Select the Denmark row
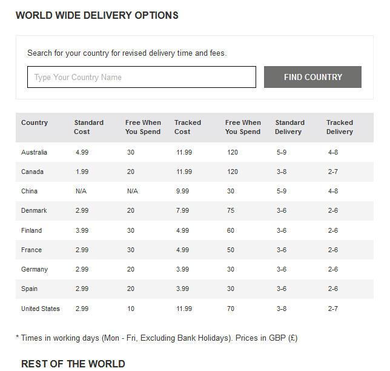The width and height of the screenshot is (390, 371). click(x=194, y=210)
